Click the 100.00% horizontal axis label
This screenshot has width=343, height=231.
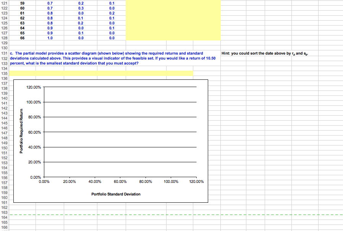[171, 182]
